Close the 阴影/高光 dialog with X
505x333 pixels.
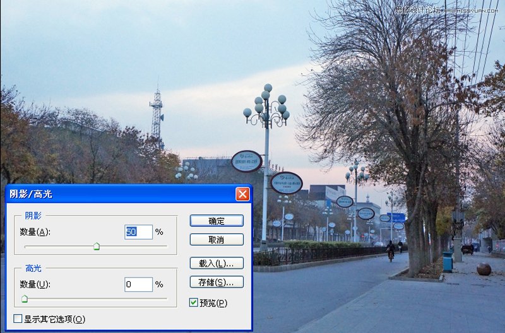click(x=242, y=194)
